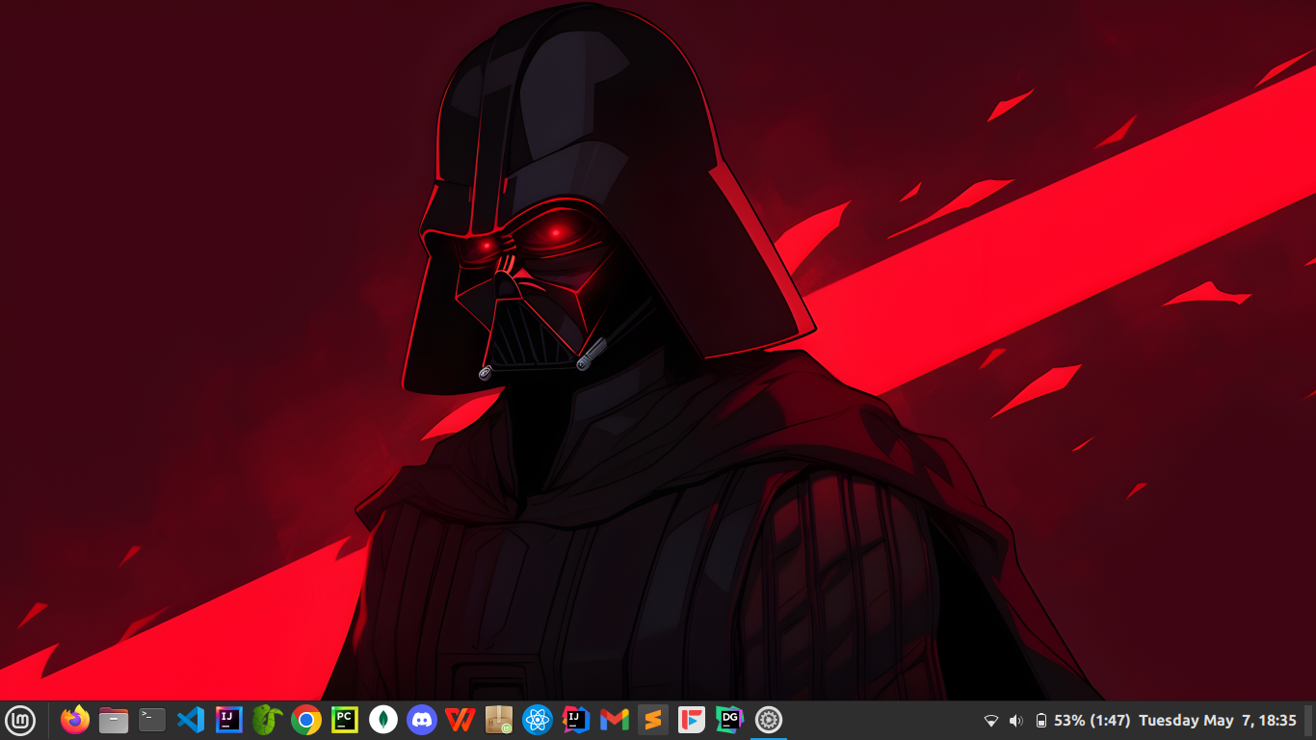Click the blue React atom icon

[x=538, y=720]
